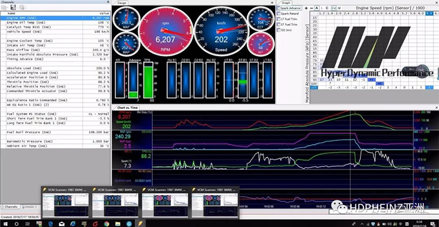Click the minus icon in Graph toolbar

pos(311,8)
